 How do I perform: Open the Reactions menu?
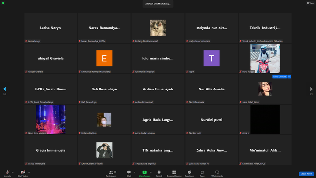pos(189,173)
